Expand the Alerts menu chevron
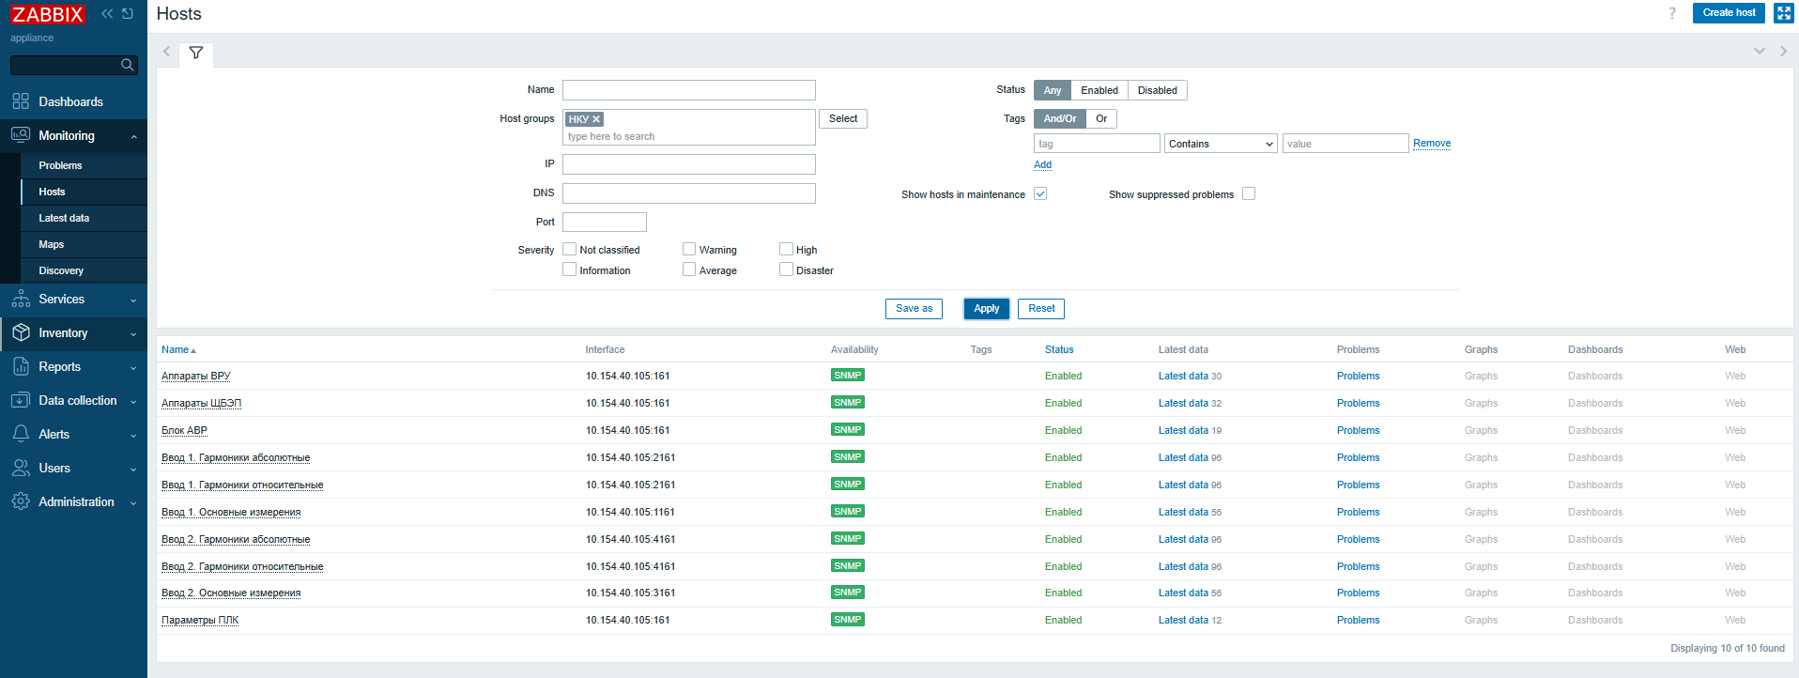Screen dimensions: 1799x678 [133, 436]
